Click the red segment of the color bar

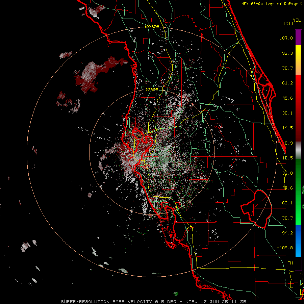pos(298,108)
